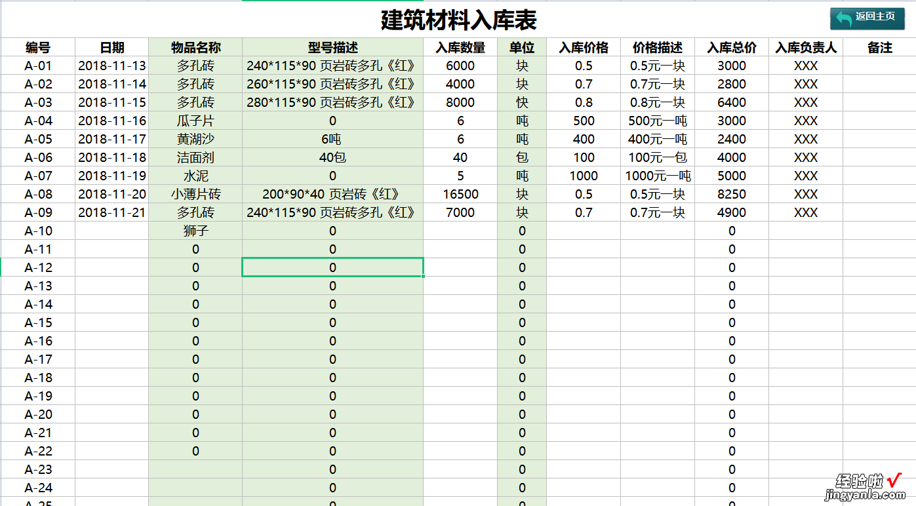Image resolution: width=916 pixels, height=506 pixels.
Task: Click price description 100元一包
Action: pos(658,157)
